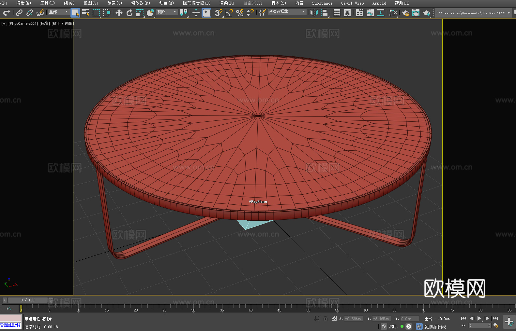The image size is (516, 331).
Task: Toggle Window/Crossing selection mode
Action: pyautogui.click(x=107, y=13)
